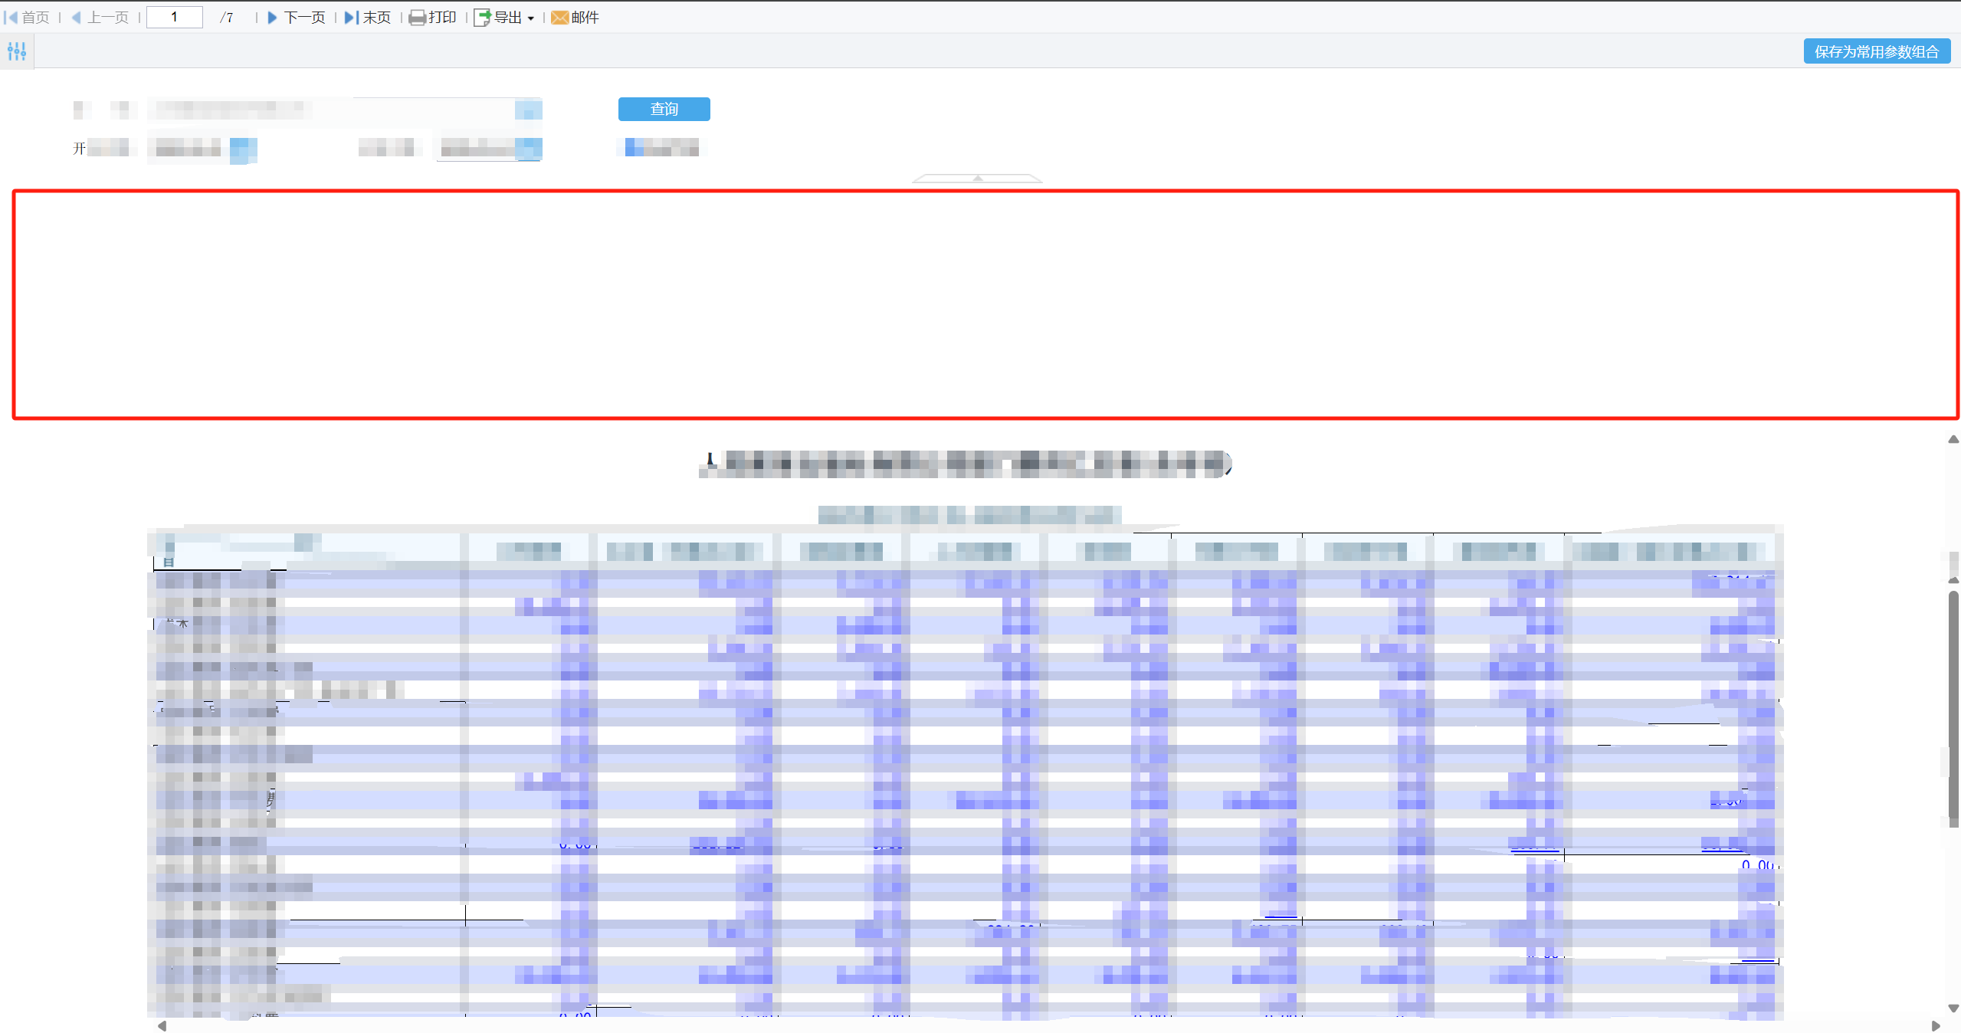Viewport: 1961px width, 1033px height.
Task: Click the horizontal scrollbar right arrow
Action: coord(1936,1026)
